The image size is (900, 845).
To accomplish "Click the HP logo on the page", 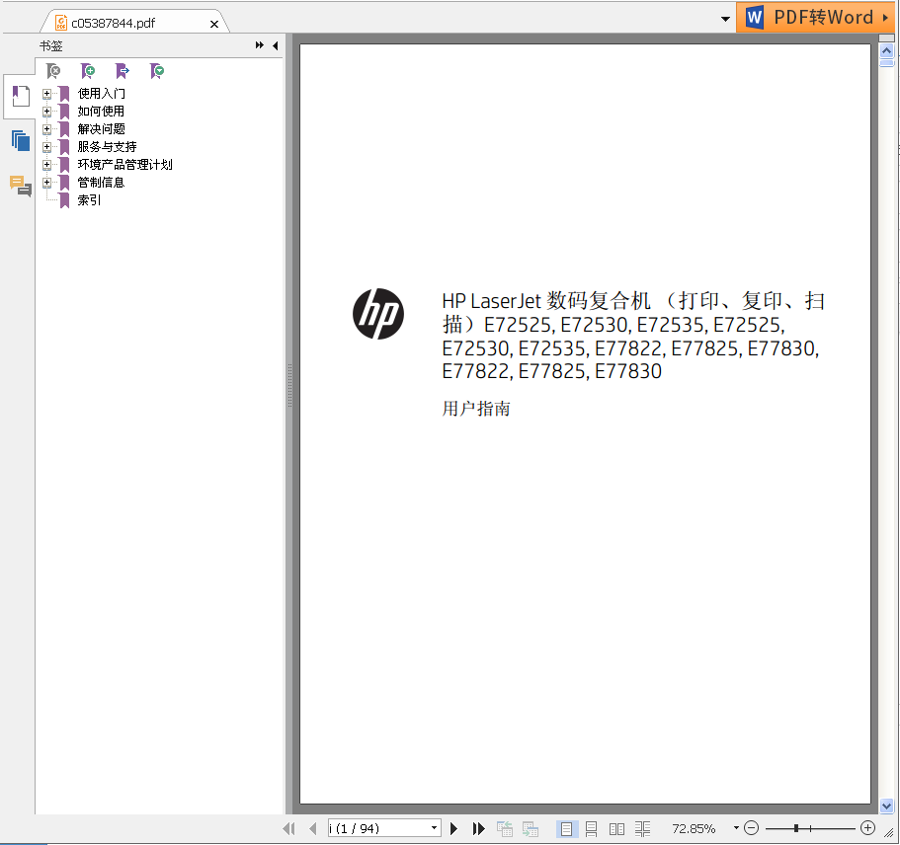I will click(x=378, y=314).
